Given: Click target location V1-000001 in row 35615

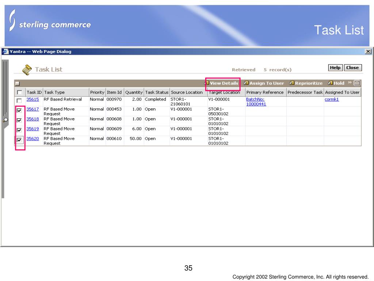Looking at the screenshot, I should 219,99.
